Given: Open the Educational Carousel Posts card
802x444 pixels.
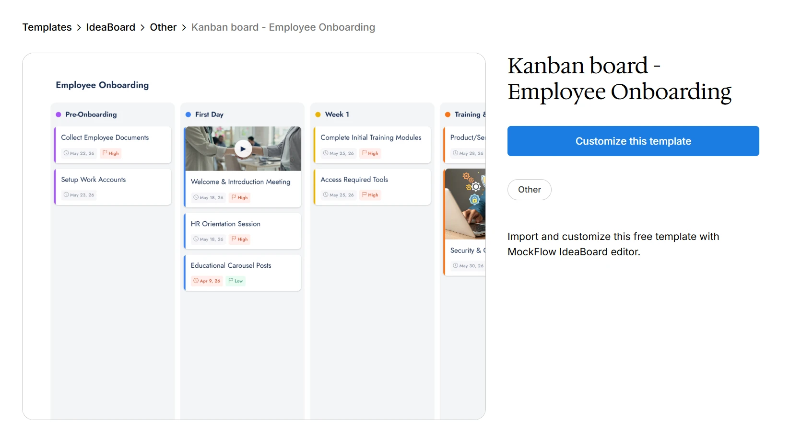Looking at the screenshot, I should pos(243,273).
